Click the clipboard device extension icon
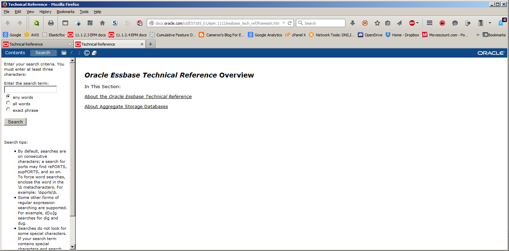509x251 pixels. tap(481, 23)
